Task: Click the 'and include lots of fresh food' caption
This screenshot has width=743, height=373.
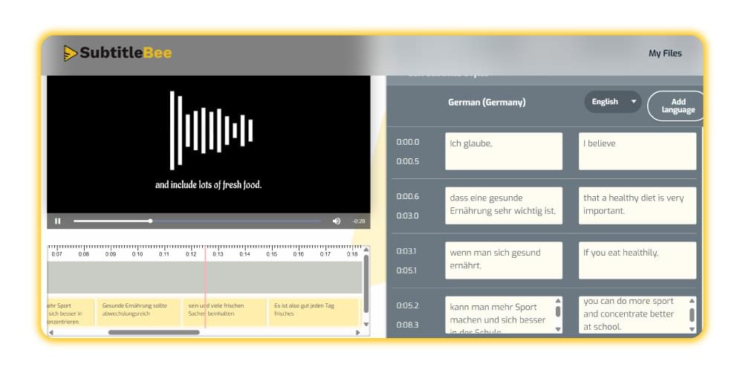Action: (209, 185)
